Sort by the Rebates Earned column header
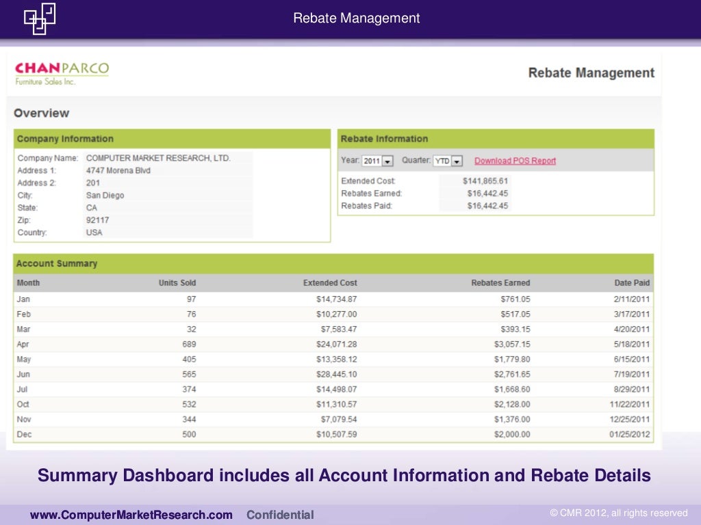 tap(500, 283)
